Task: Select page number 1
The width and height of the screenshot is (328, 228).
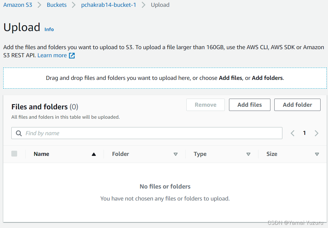Action: pos(304,133)
